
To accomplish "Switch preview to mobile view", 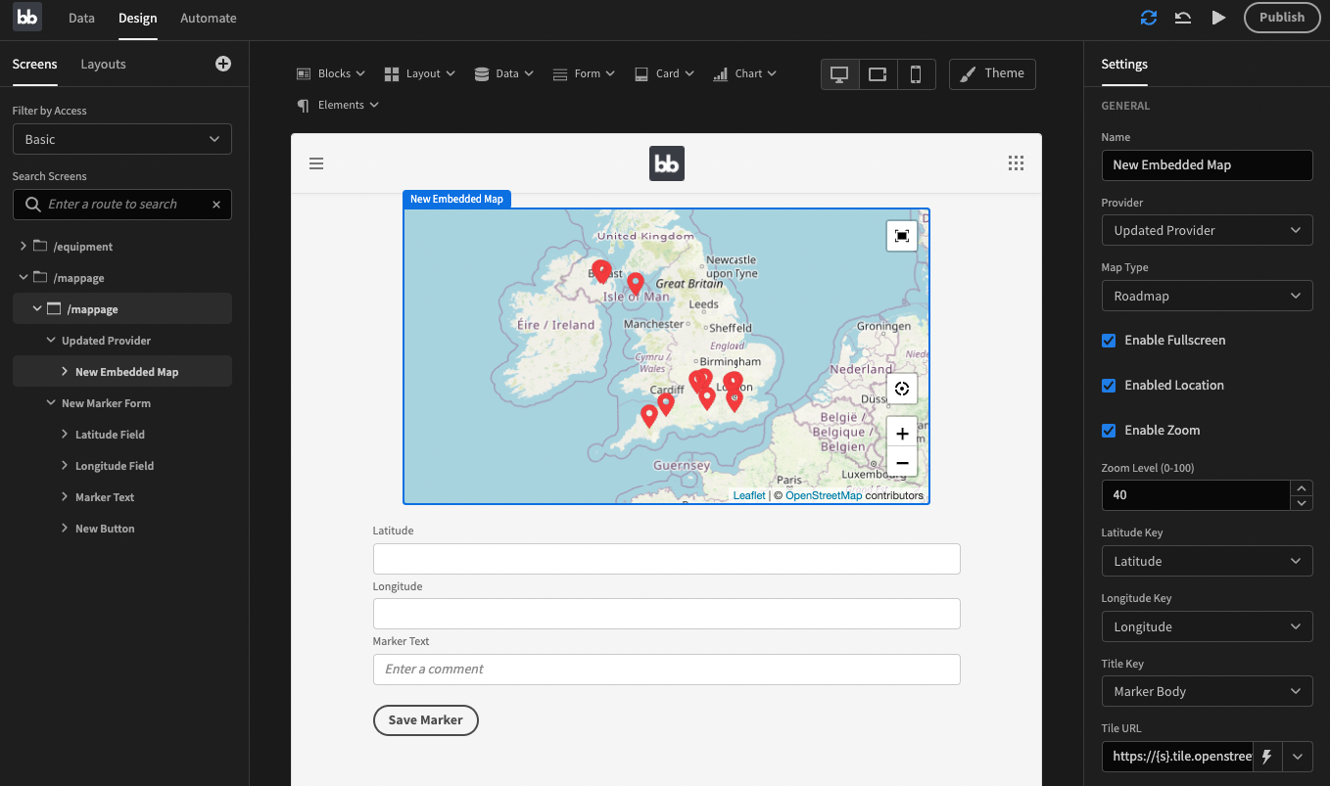I will (x=916, y=73).
